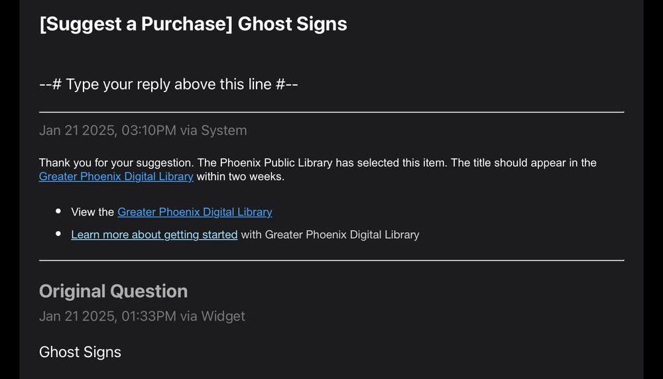The width and height of the screenshot is (663, 379).
Task: Follow the "Learn more about getting started" link
Action: pos(154,235)
